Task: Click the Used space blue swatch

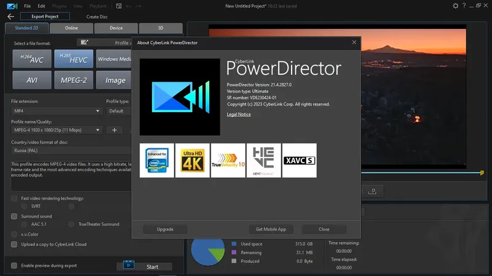Action: [234, 243]
